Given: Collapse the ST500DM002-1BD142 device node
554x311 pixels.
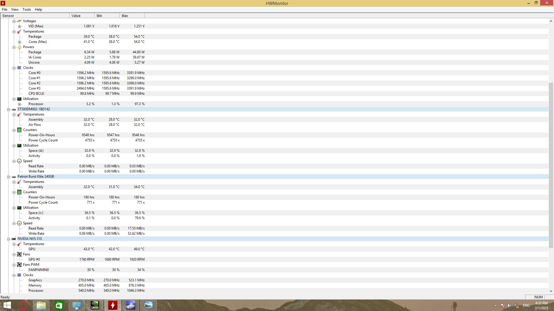Looking at the screenshot, I should (8, 109).
